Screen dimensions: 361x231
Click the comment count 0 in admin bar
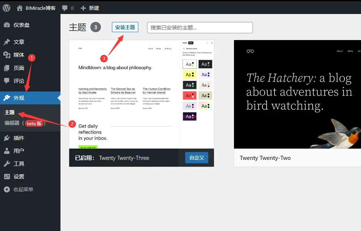[x=72, y=8]
